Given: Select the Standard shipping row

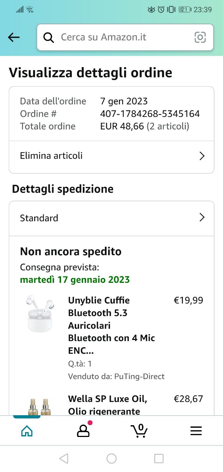Looking at the screenshot, I should (39, 218).
